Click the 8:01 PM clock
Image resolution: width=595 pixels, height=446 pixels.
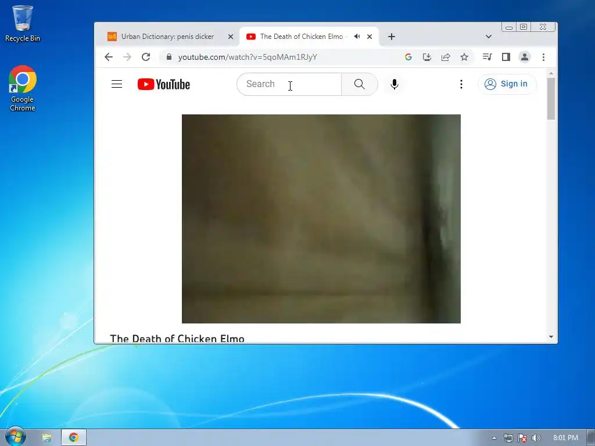pyautogui.click(x=565, y=438)
